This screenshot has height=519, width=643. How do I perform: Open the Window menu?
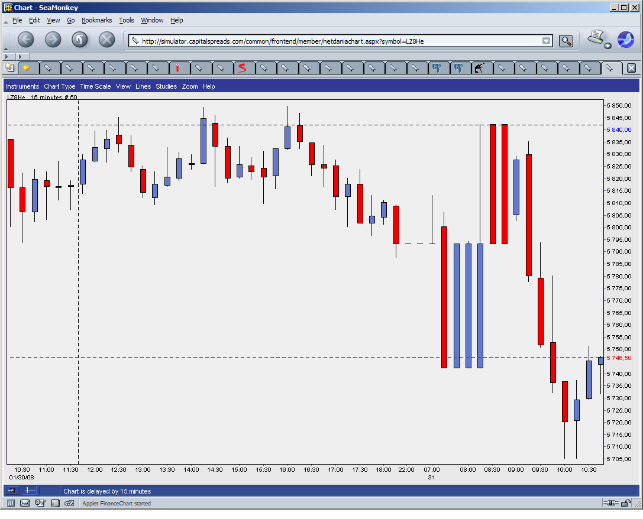(152, 20)
